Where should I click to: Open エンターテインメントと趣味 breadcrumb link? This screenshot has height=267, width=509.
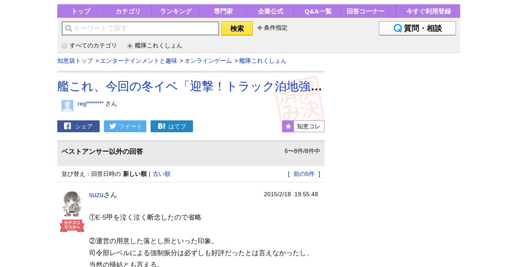139,61
